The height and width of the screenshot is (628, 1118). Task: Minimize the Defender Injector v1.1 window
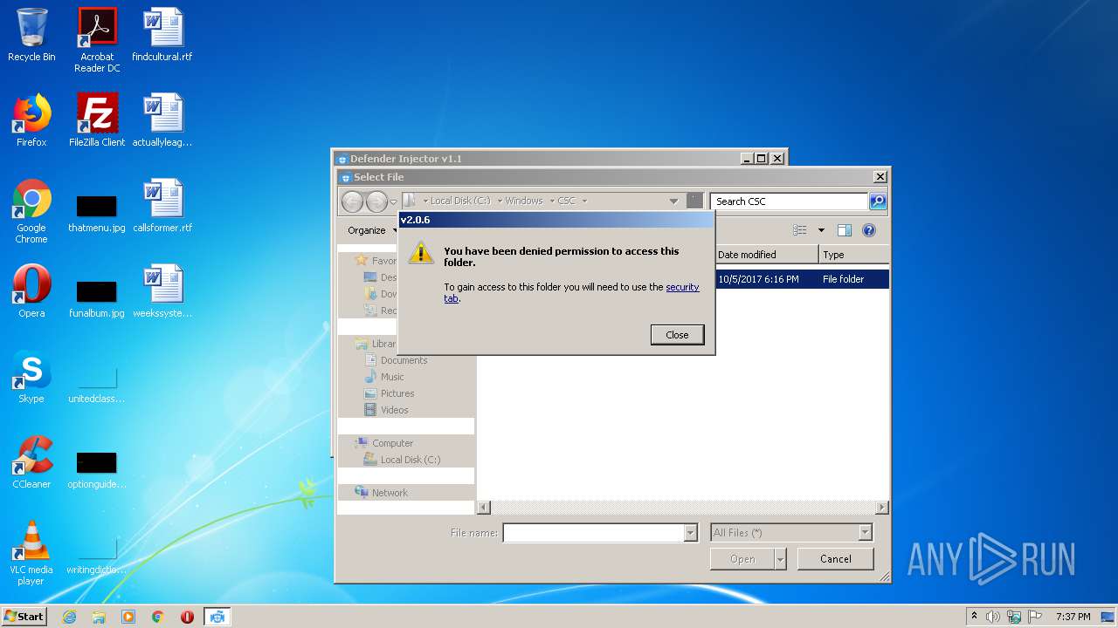(x=747, y=159)
